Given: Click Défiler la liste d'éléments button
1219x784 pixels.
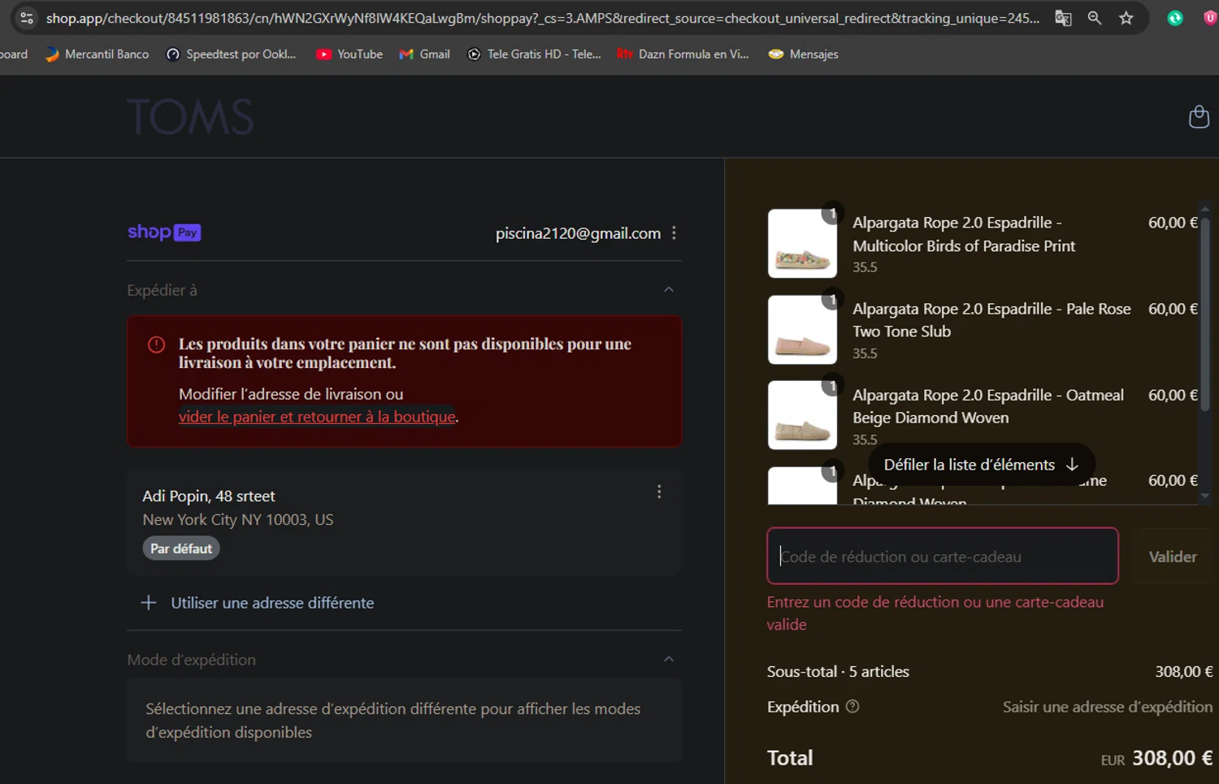Looking at the screenshot, I should coord(982,465).
